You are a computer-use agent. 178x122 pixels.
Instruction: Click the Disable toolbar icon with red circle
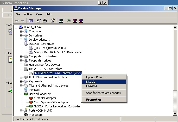(x=81, y=21)
